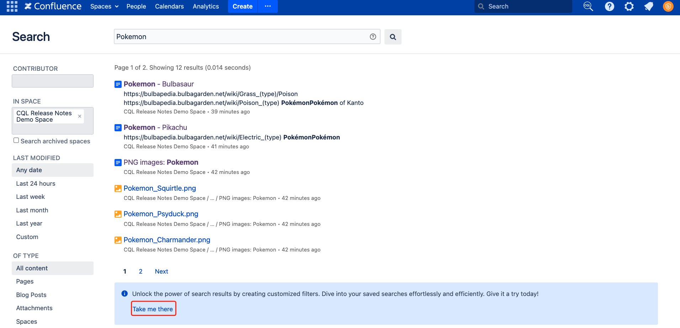Open the CQL search magnifier icon

click(x=588, y=6)
